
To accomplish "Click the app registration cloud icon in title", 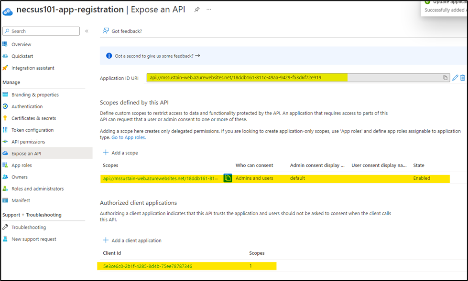I will pos(8,11).
